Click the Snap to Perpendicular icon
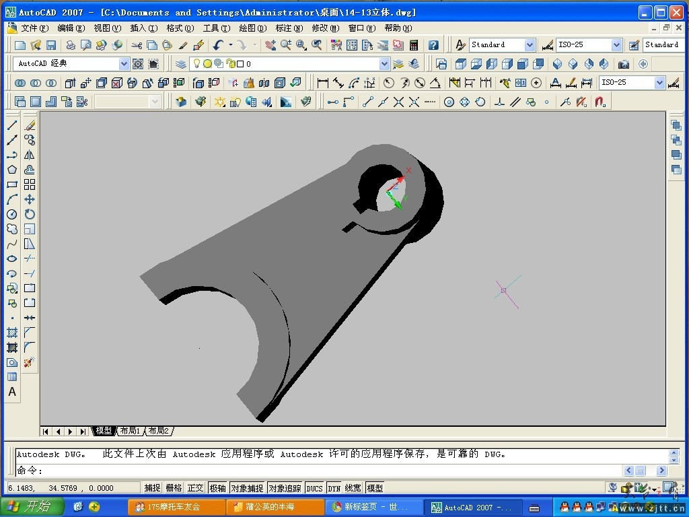This screenshot has height=517, width=689. coord(499,102)
